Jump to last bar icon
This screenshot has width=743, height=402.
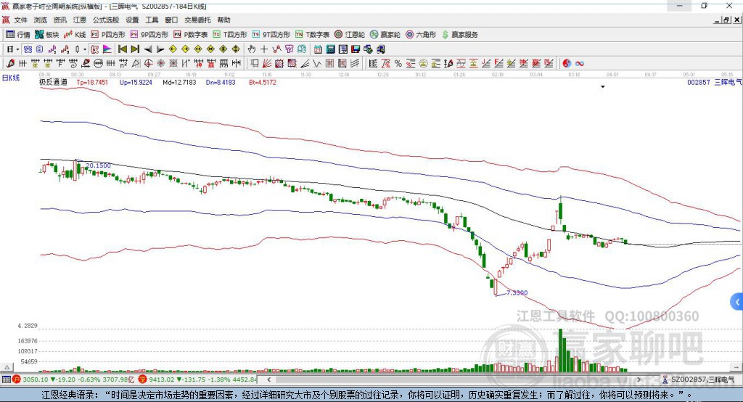point(135,49)
